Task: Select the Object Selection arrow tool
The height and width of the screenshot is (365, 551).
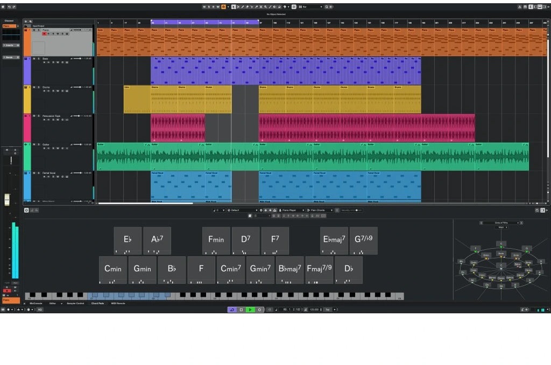Action: click(234, 6)
